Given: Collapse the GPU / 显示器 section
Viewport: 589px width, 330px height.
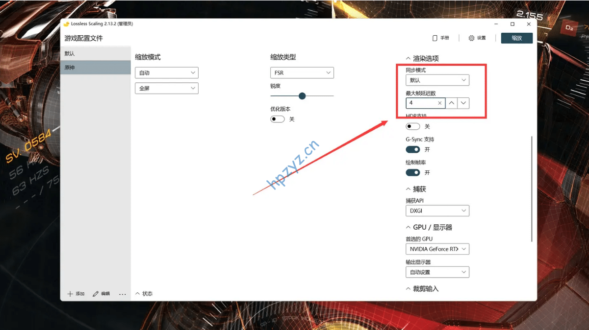Looking at the screenshot, I should click(x=429, y=227).
